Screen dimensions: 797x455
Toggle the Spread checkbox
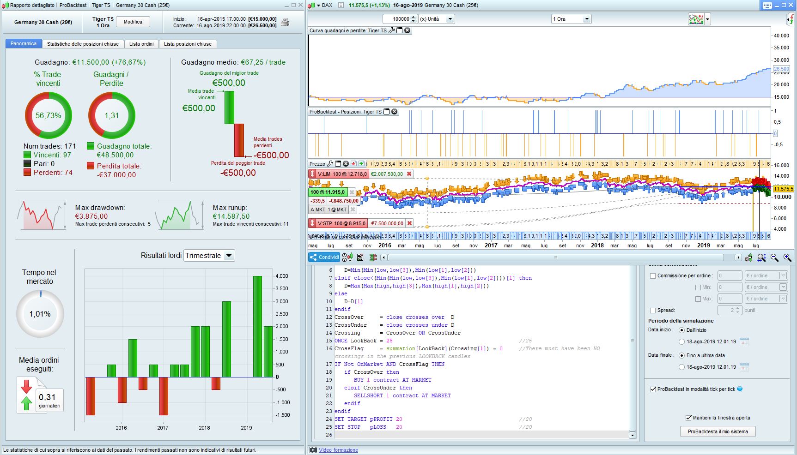pos(653,311)
